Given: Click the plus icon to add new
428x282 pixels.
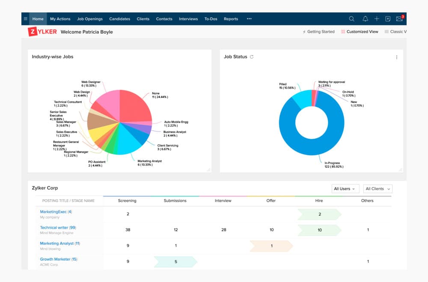Looking at the screenshot, I should [377, 19].
